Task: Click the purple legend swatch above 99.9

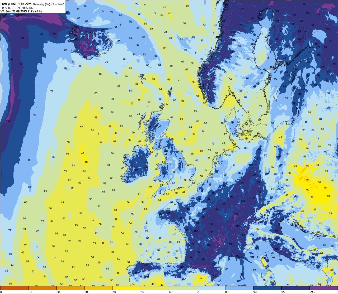Action: click(x=323, y=288)
